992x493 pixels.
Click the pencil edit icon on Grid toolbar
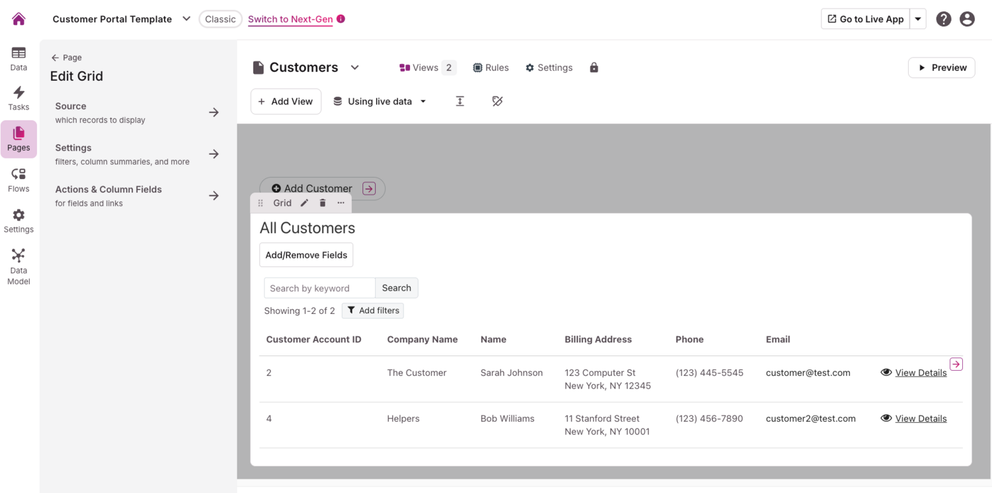pos(304,203)
